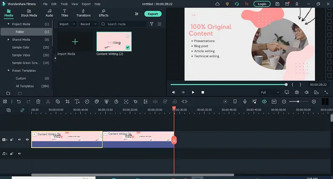This screenshot has height=179, width=333.
Task: Click the duration stopwatch icon
Action: (116, 102)
